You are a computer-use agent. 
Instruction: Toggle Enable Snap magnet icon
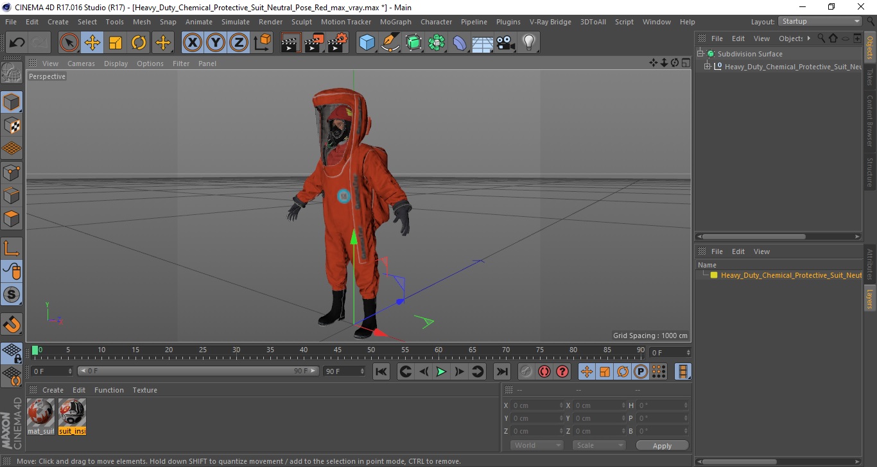pyautogui.click(x=12, y=324)
